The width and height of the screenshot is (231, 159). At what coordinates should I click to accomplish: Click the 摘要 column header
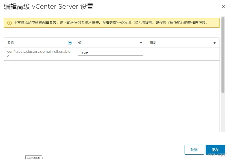click(x=153, y=43)
